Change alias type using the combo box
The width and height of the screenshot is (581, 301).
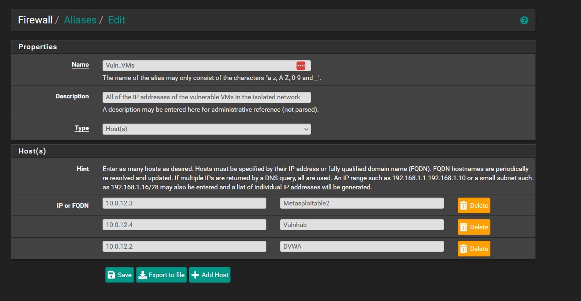206,129
